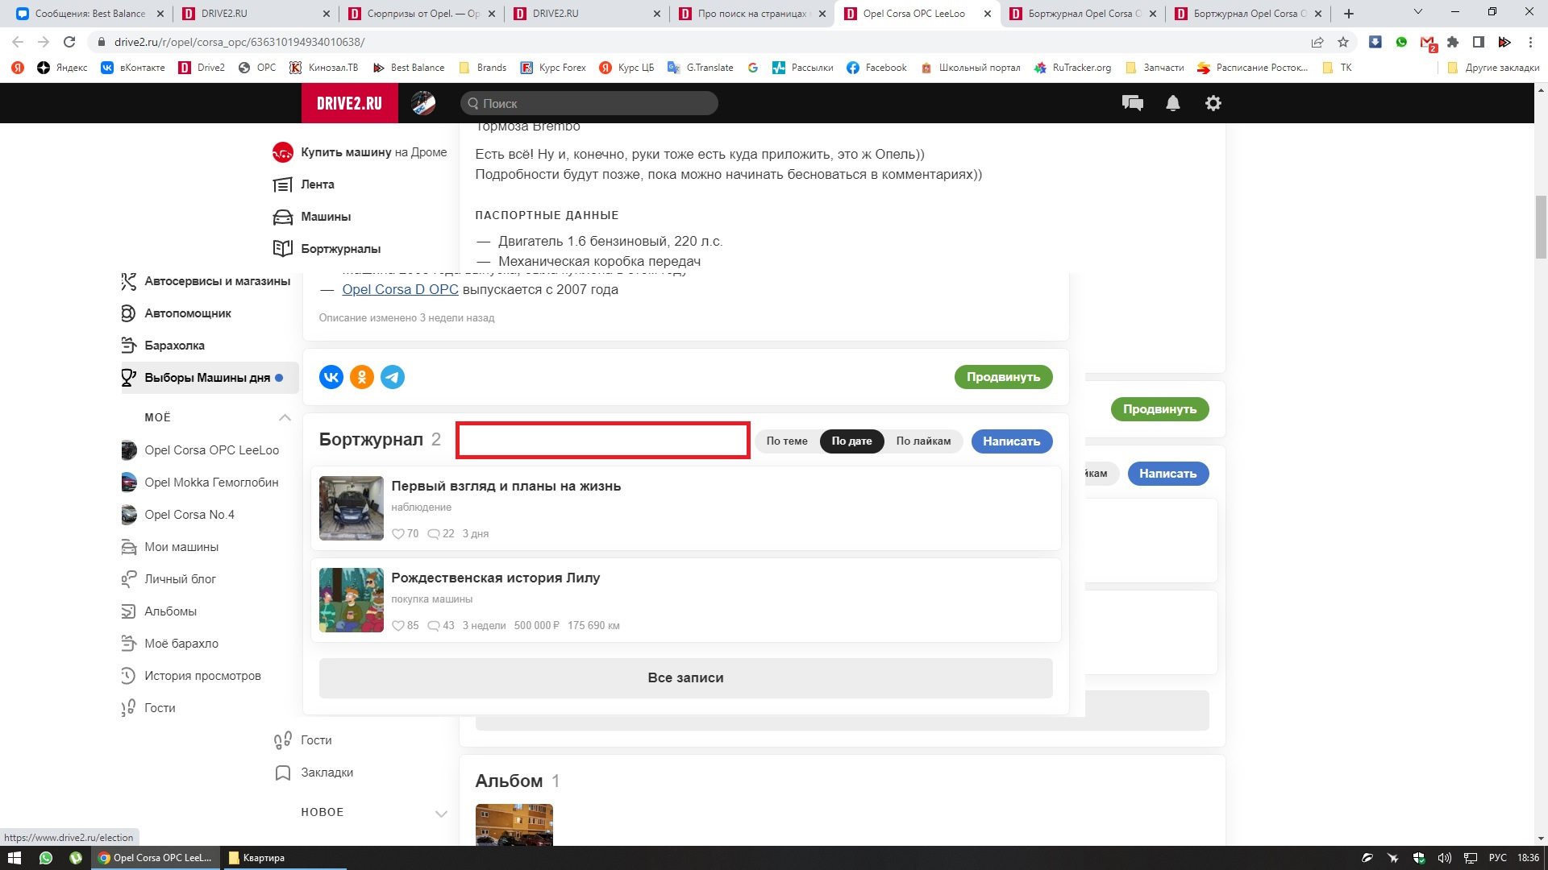Screen dimensions: 1548x870
Task: Open the share page icon in address bar
Action: click(1317, 42)
